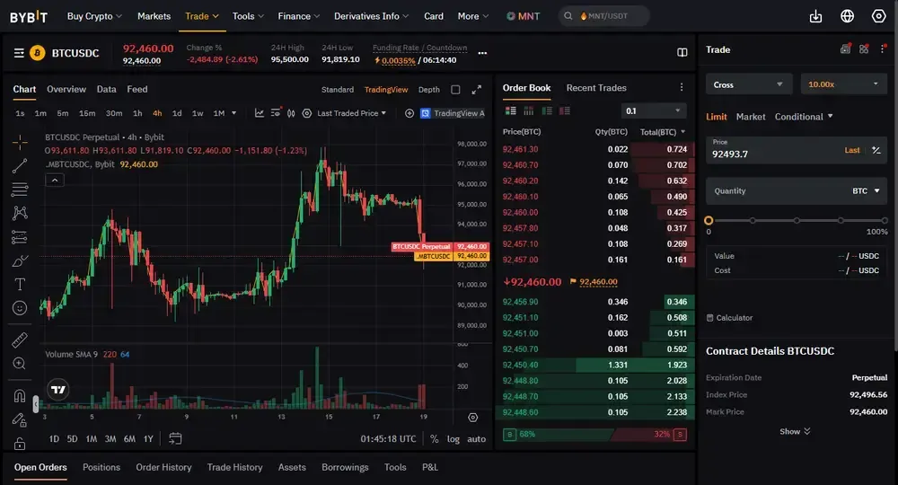Select the 1h chart interval

tap(137, 113)
